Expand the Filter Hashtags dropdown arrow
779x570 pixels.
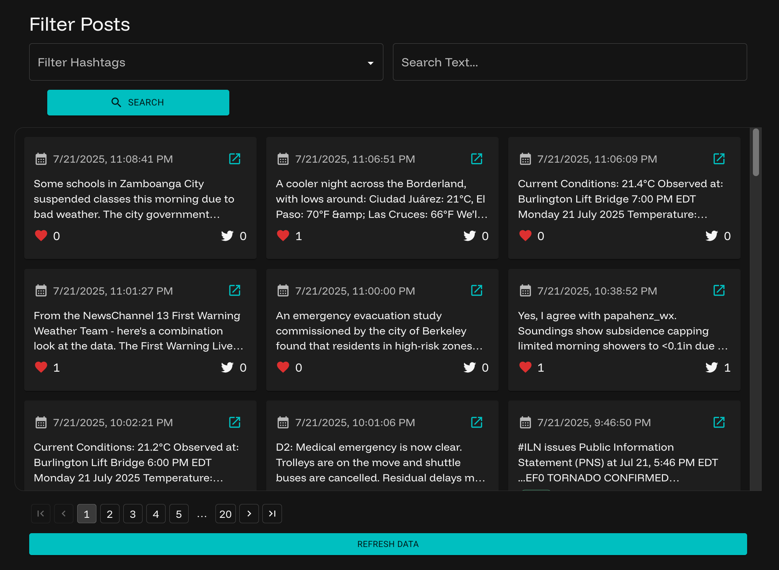coord(370,63)
